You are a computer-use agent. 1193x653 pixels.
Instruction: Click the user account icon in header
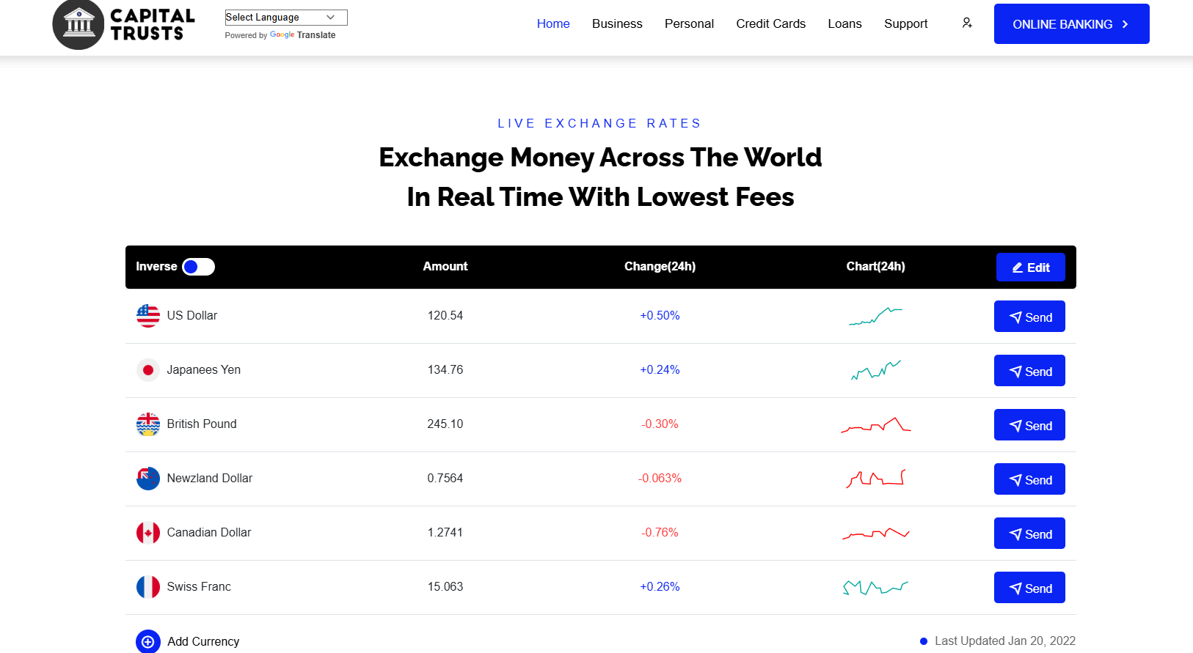tap(967, 23)
